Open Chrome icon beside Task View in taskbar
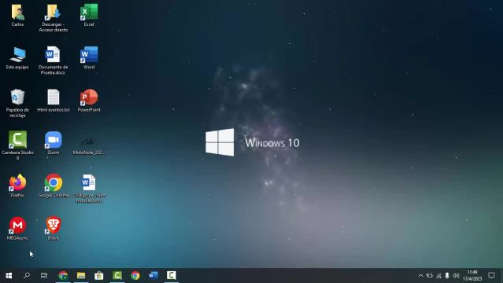The image size is (503, 283). 63,275
